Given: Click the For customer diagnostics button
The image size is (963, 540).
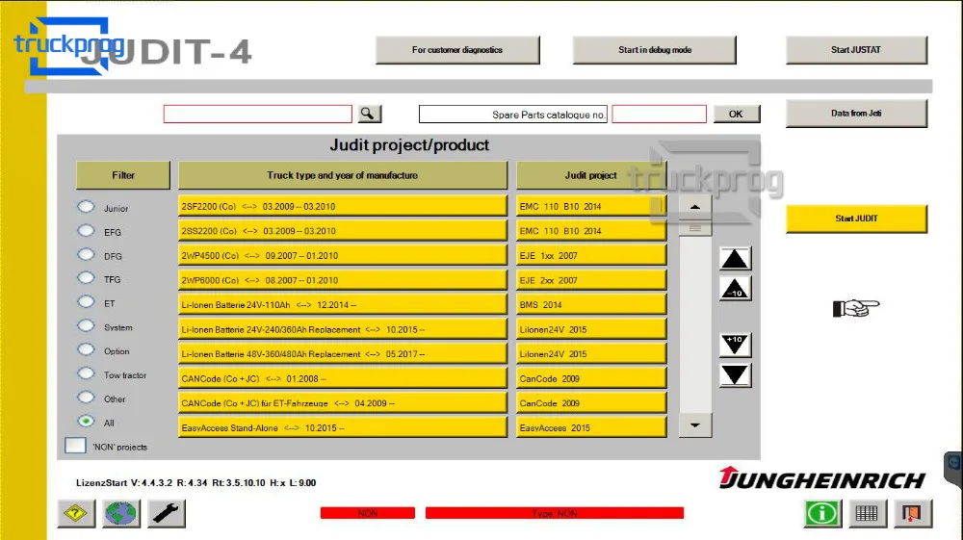Looking at the screenshot, I should 457,50.
